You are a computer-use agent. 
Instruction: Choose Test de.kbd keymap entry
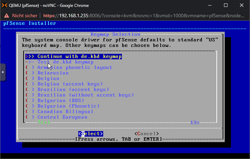59,62
